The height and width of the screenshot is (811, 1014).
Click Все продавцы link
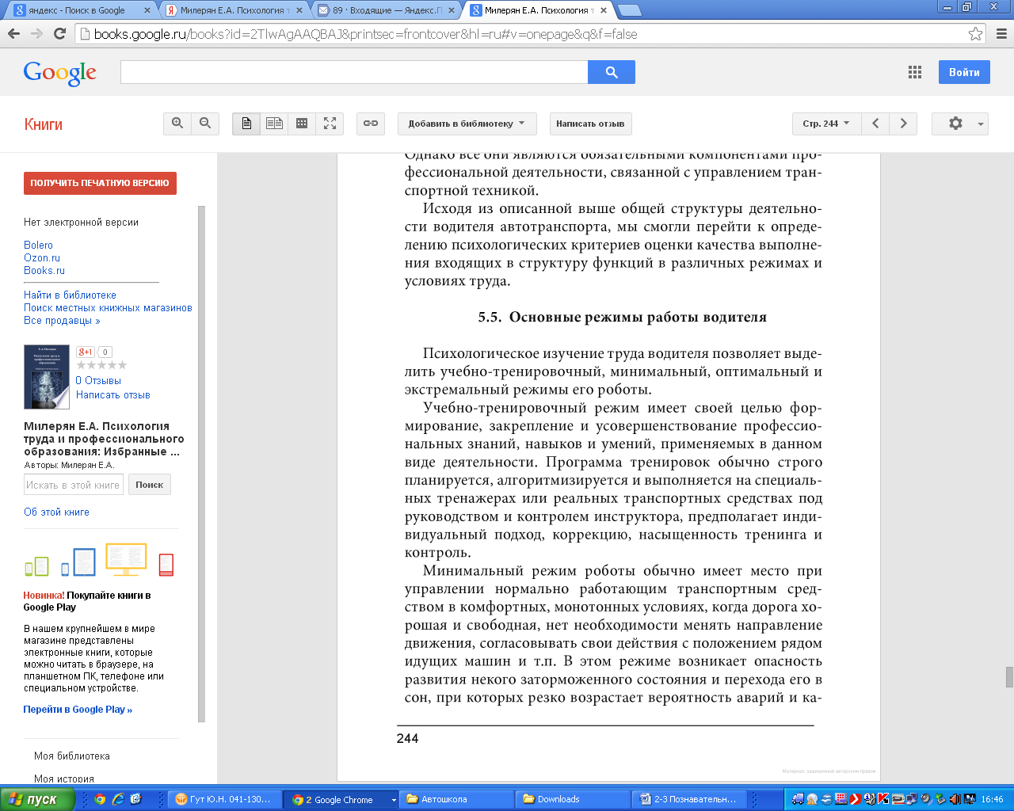[62, 320]
